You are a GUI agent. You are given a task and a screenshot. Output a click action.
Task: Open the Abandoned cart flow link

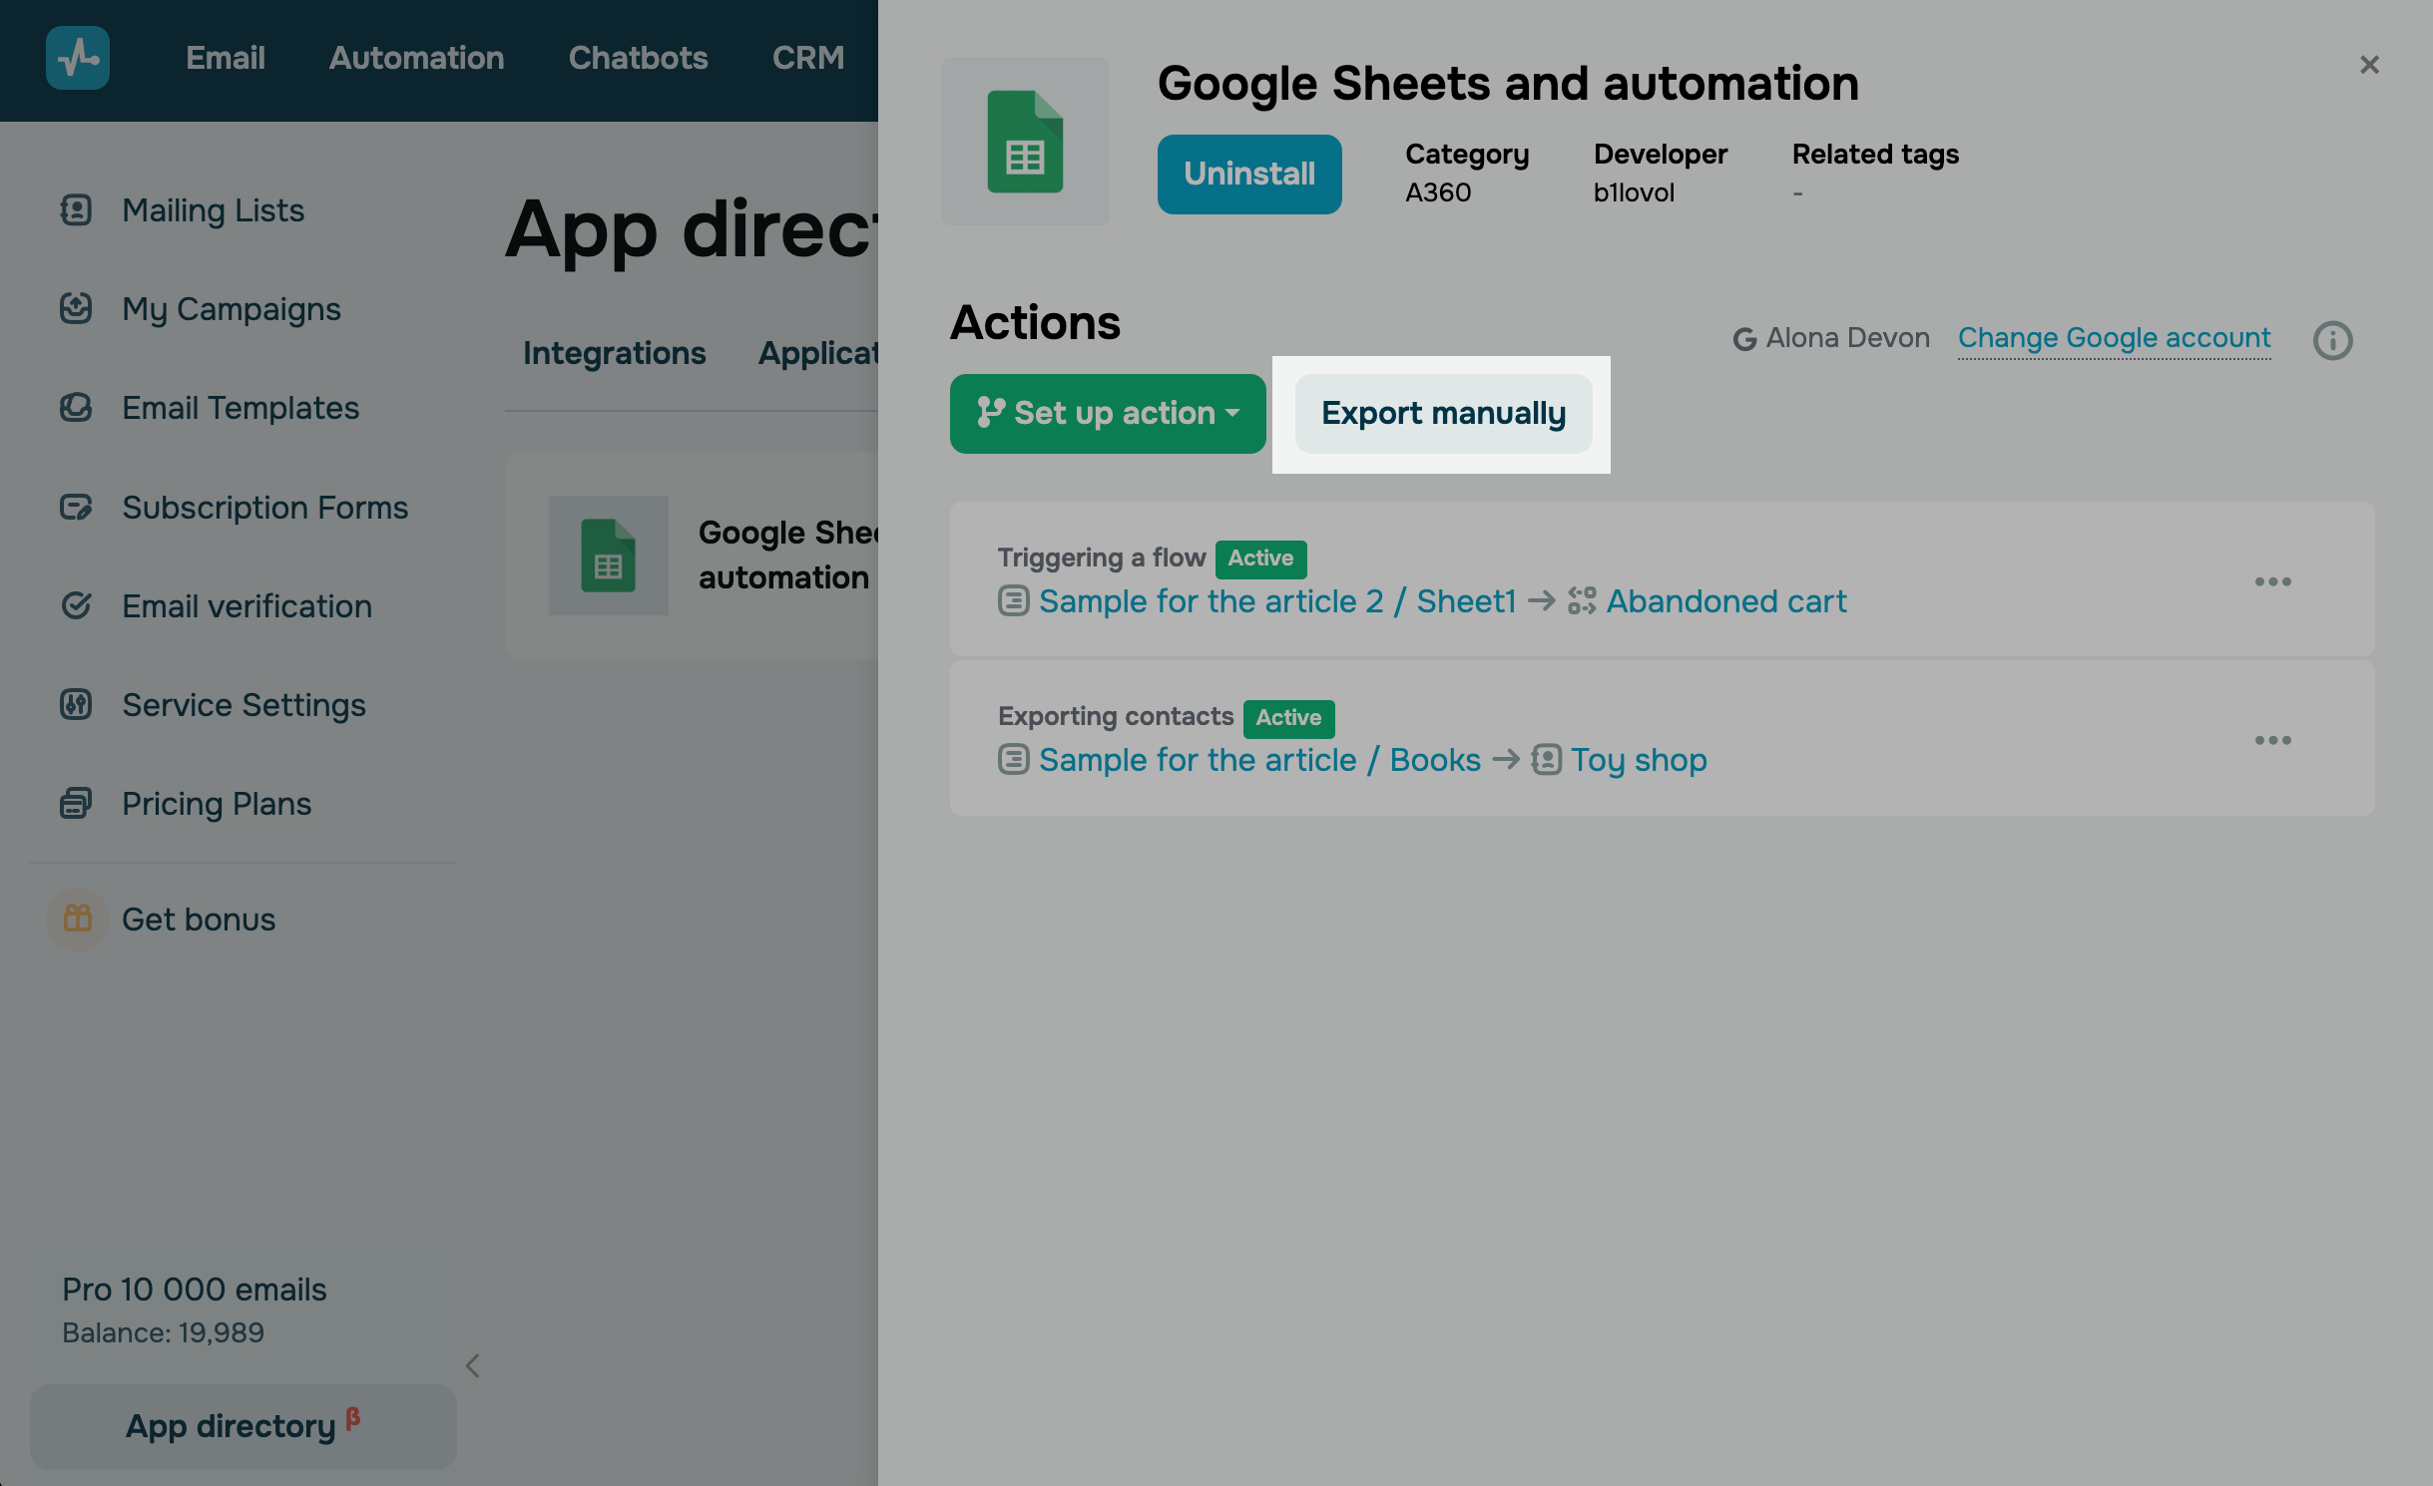[1725, 601]
